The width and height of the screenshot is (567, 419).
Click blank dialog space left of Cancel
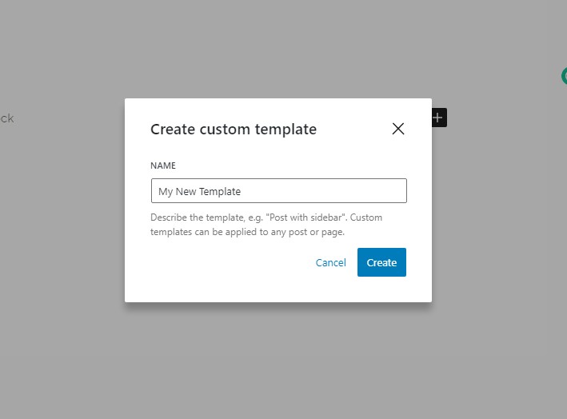coord(224,262)
